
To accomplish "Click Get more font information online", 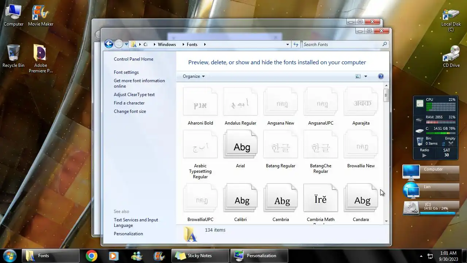I will [139, 83].
